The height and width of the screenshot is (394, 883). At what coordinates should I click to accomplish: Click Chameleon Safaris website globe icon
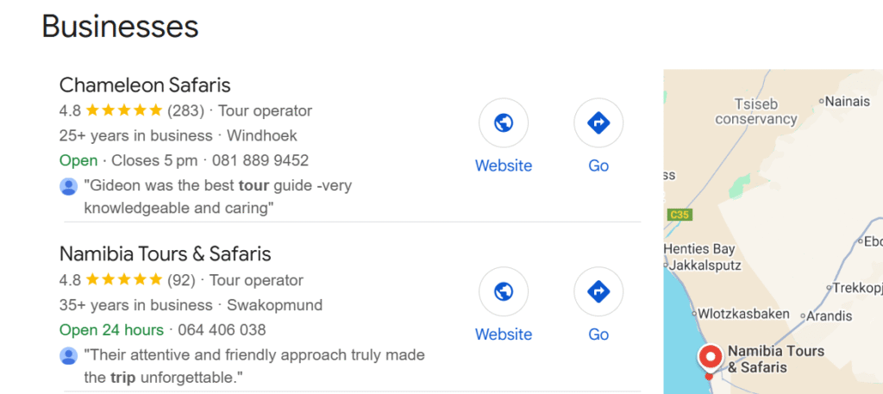tap(504, 124)
